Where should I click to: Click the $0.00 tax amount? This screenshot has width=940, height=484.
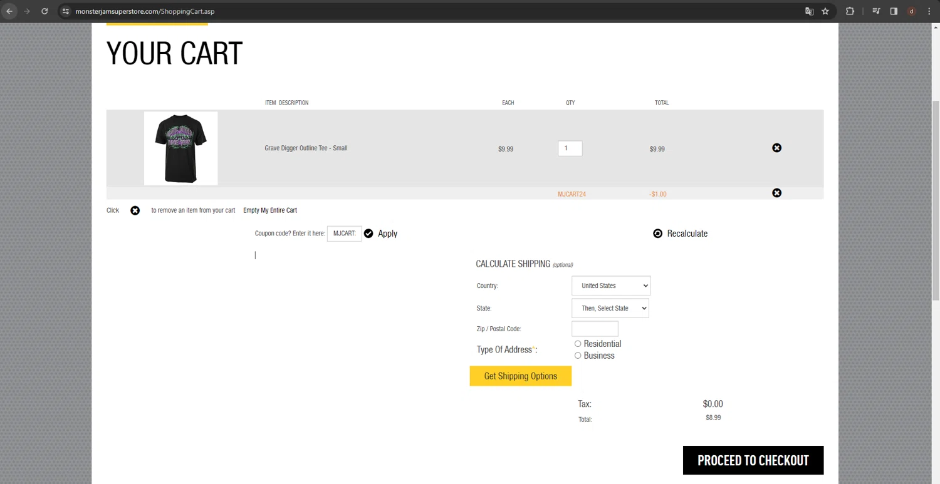(713, 404)
